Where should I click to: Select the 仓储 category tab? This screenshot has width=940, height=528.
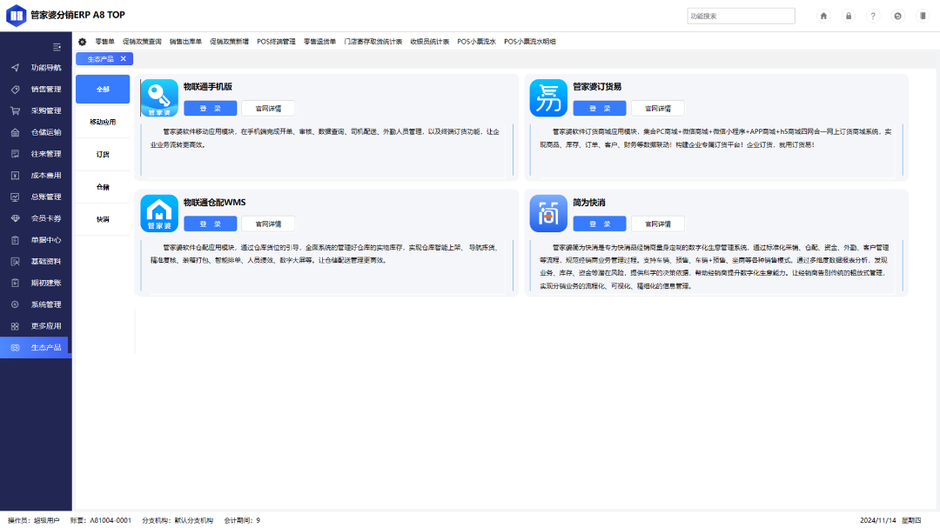point(103,187)
